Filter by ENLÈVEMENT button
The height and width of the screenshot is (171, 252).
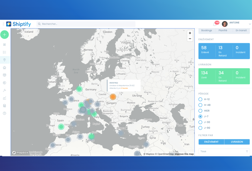pos(211,142)
